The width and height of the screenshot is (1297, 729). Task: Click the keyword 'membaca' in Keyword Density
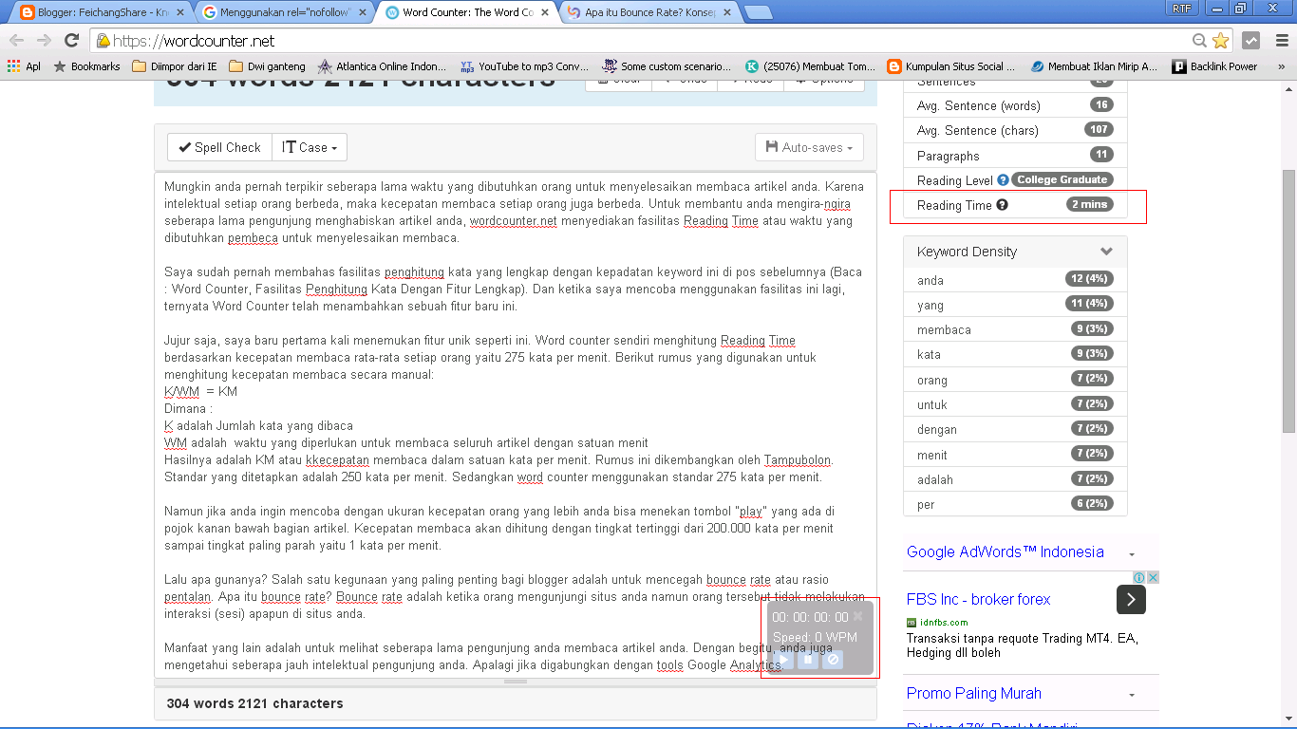tap(944, 329)
